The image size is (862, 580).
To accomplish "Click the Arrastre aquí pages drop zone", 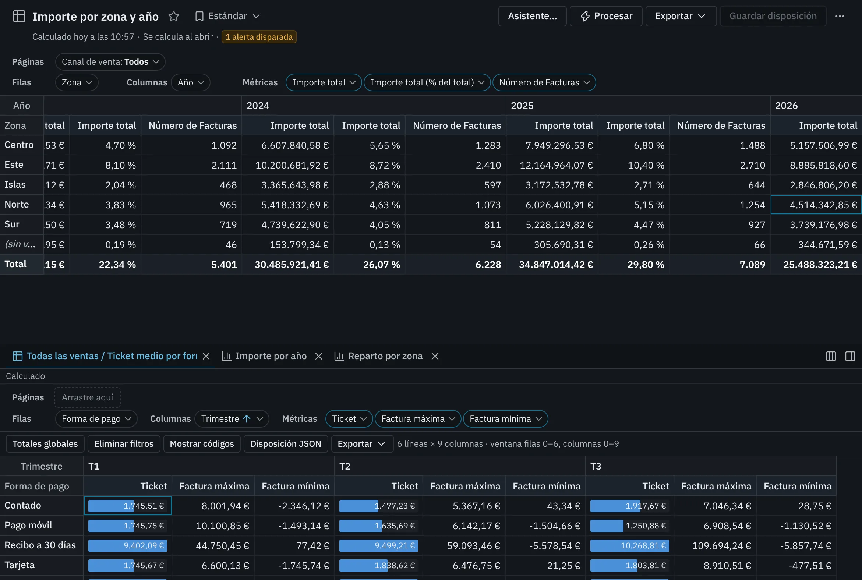I will click(x=87, y=397).
